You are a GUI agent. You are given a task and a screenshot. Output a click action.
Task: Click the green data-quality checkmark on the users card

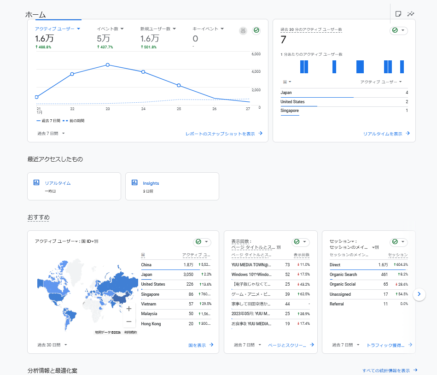(256, 30)
